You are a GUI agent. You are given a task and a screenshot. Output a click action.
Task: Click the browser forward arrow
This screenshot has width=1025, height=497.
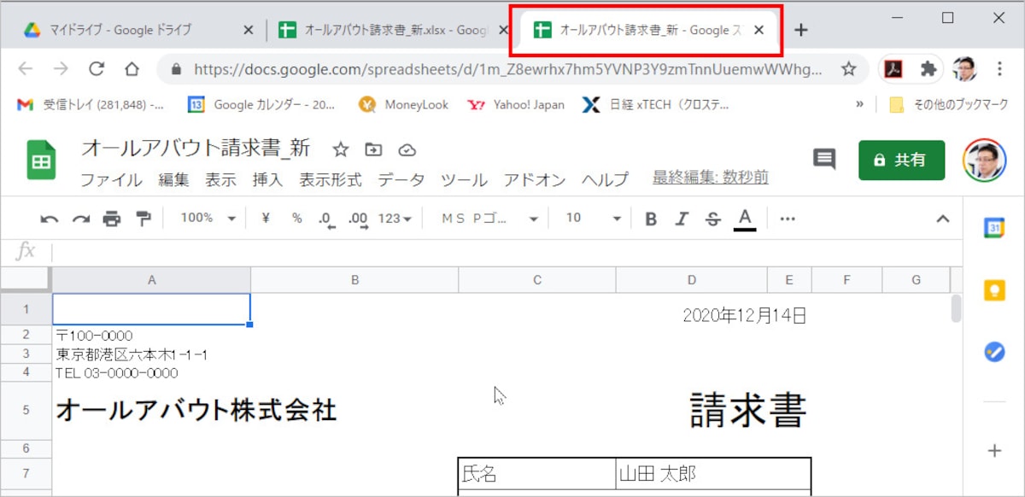pyautogui.click(x=61, y=69)
